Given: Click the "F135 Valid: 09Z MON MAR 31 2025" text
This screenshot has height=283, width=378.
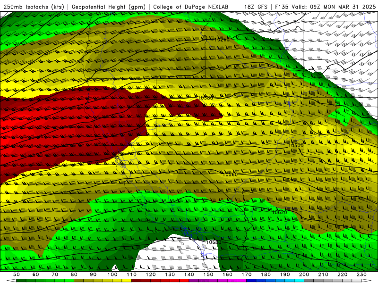Looking at the screenshot, I should click(325, 7).
